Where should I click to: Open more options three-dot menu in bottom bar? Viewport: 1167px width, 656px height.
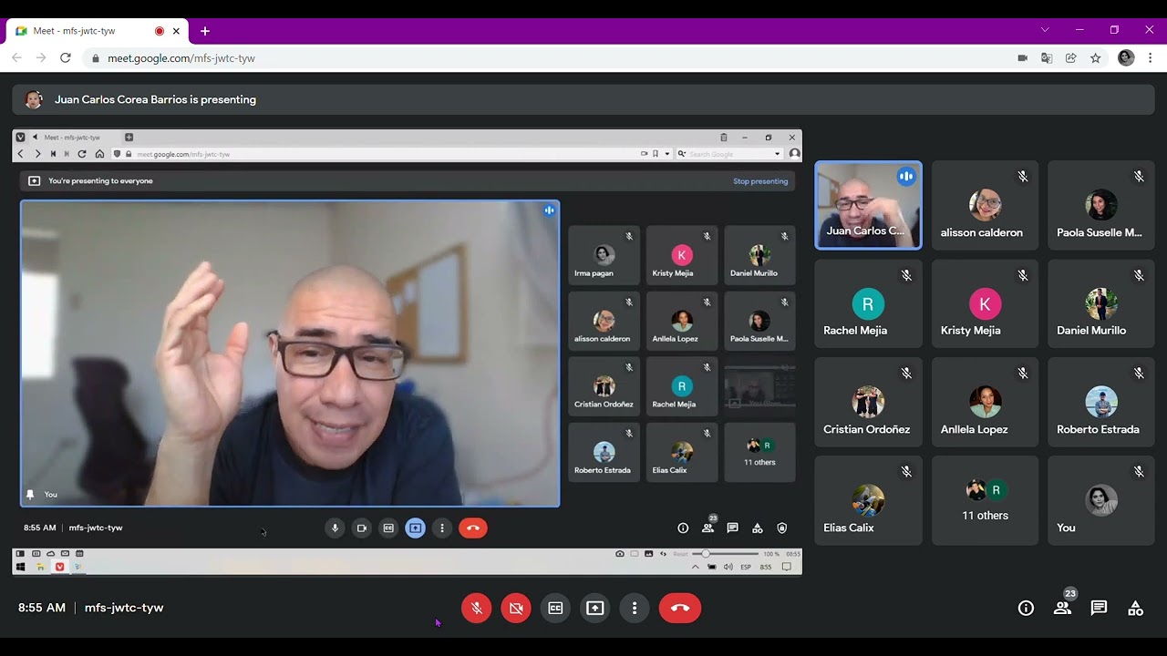[x=635, y=608]
